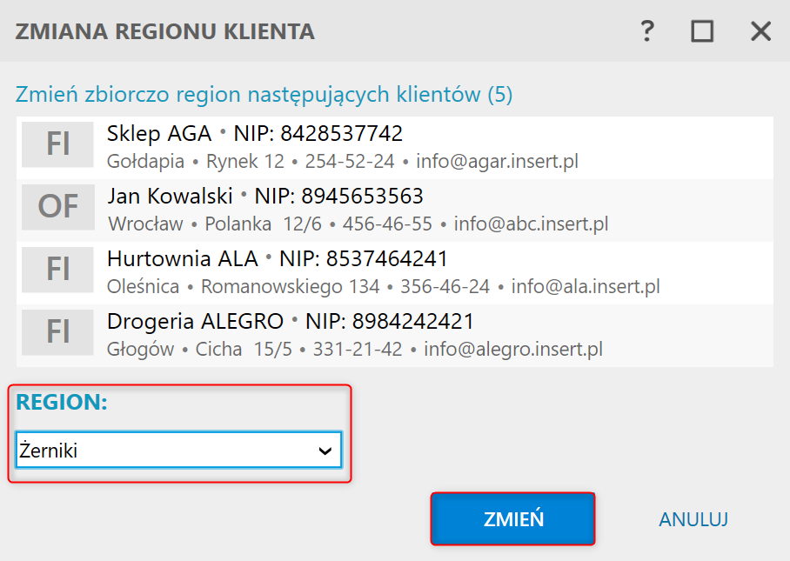Click the help question mark icon
This screenshot has height=561, width=790.
coord(647,31)
